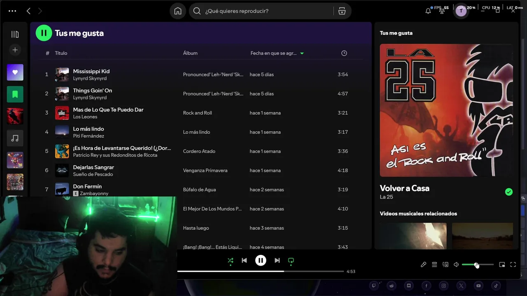Open the red raven album in sidebar
Viewport: 527px width, 296px height.
click(15, 116)
